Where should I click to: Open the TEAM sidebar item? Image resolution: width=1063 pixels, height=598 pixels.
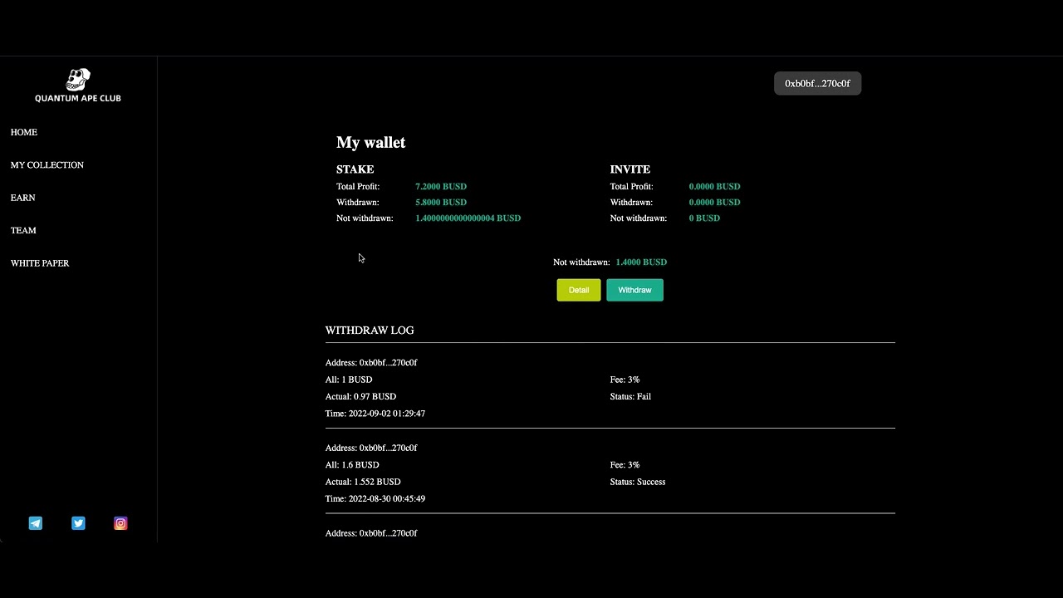[23, 230]
